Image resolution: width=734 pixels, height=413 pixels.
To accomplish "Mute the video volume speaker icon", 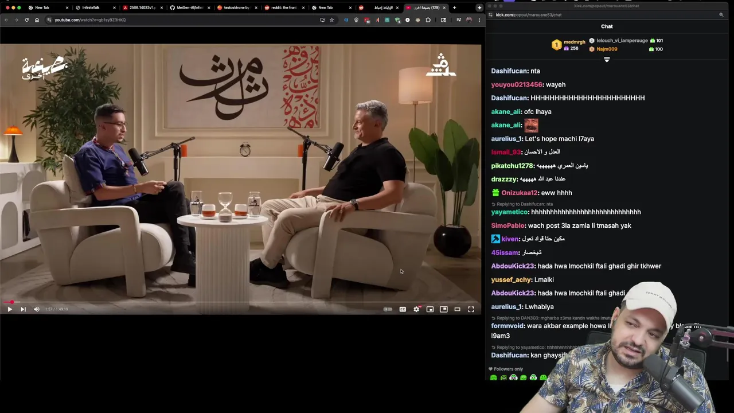I will (37, 309).
